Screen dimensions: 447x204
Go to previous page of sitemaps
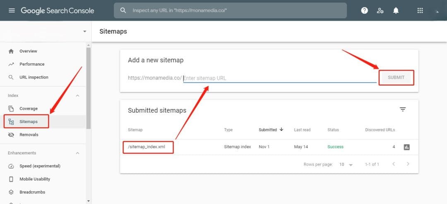point(393,164)
